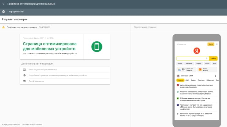The height and width of the screenshot is (127, 227).
Task: Select 'Политика' news tab in preview
Action: click(x=201, y=80)
